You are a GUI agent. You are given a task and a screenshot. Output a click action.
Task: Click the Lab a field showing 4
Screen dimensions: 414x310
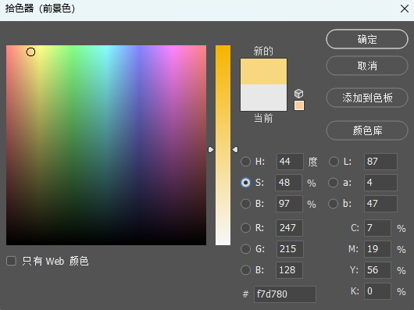(380, 183)
